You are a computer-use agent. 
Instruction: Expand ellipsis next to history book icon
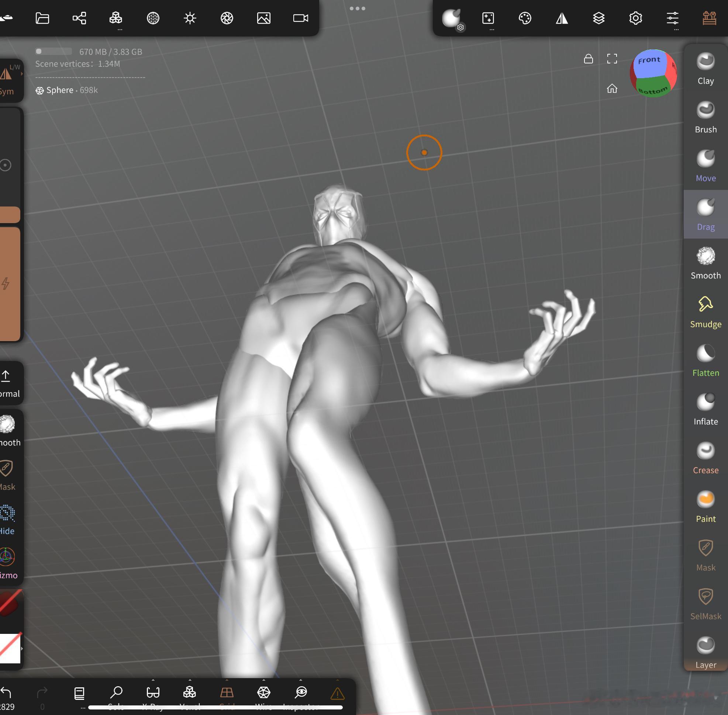pos(83,708)
